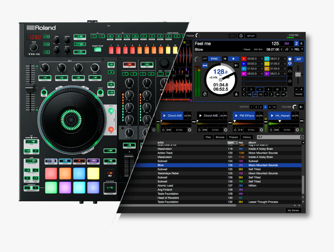The width and height of the screenshot is (334, 252).
Task: Play the PM EPiano sample
Action: tap(236, 115)
